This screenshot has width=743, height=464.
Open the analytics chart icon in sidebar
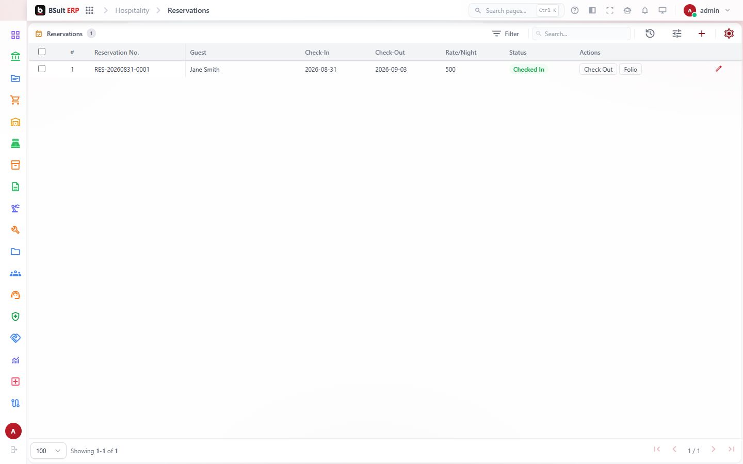click(x=15, y=360)
